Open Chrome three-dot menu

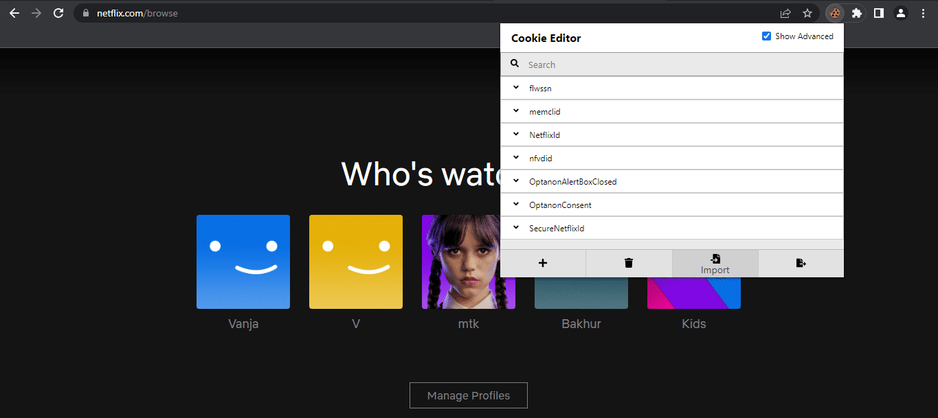click(x=923, y=13)
